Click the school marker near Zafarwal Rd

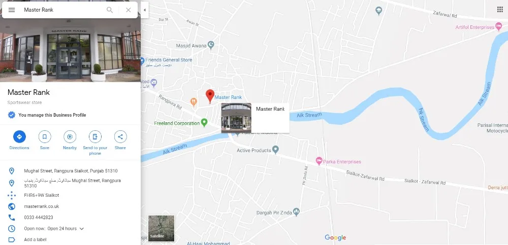point(378,11)
